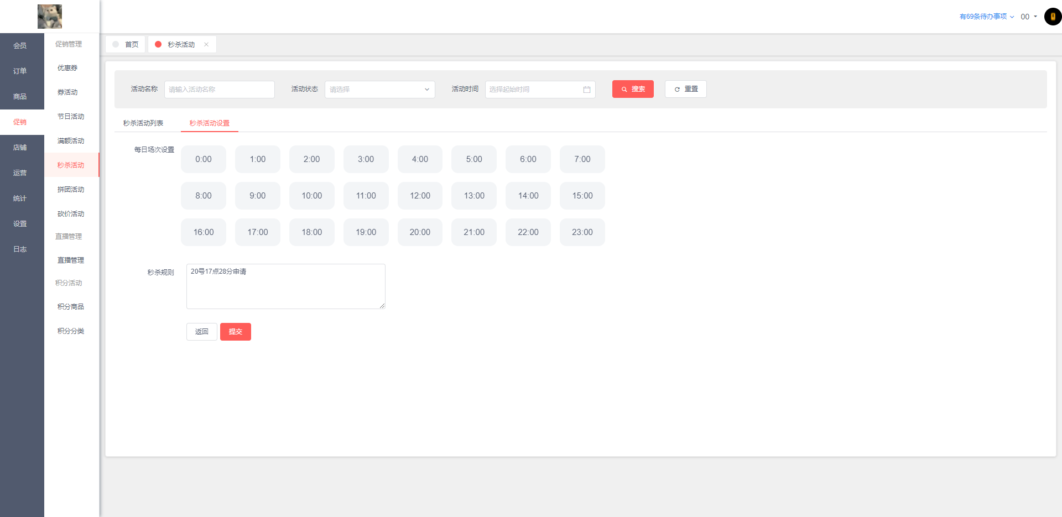Click the logo image at top left
Image resolution: width=1062 pixels, height=517 pixels.
(50, 17)
